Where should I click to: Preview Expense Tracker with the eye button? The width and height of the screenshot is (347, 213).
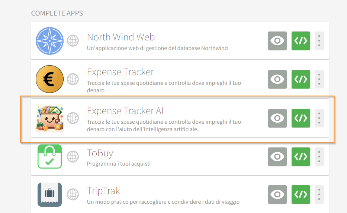point(277,79)
